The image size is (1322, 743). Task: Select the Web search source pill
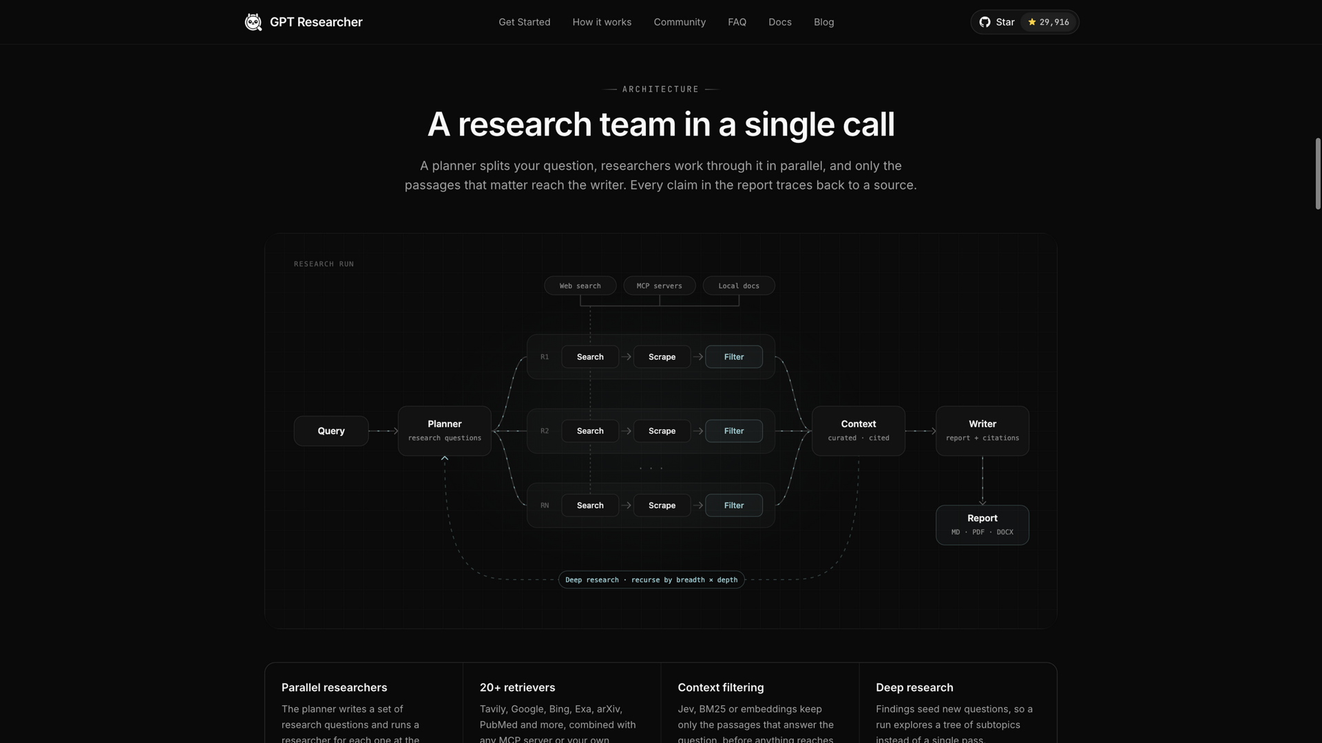[x=580, y=286]
